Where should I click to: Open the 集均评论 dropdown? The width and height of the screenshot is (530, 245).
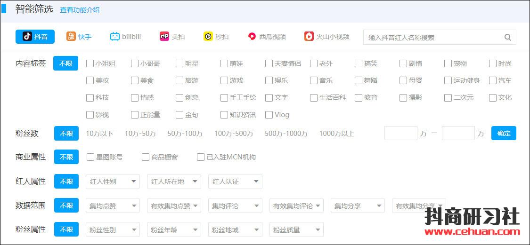pyautogui.click(x=235, y=206)
